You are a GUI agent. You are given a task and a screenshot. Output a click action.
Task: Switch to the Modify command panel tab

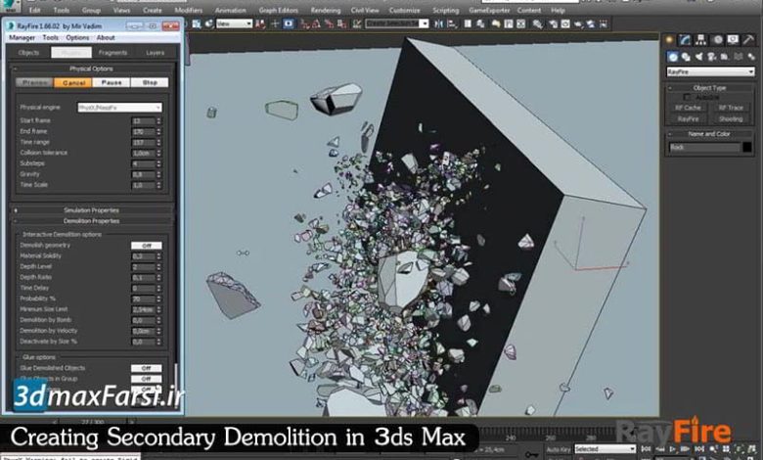[685, 40]
